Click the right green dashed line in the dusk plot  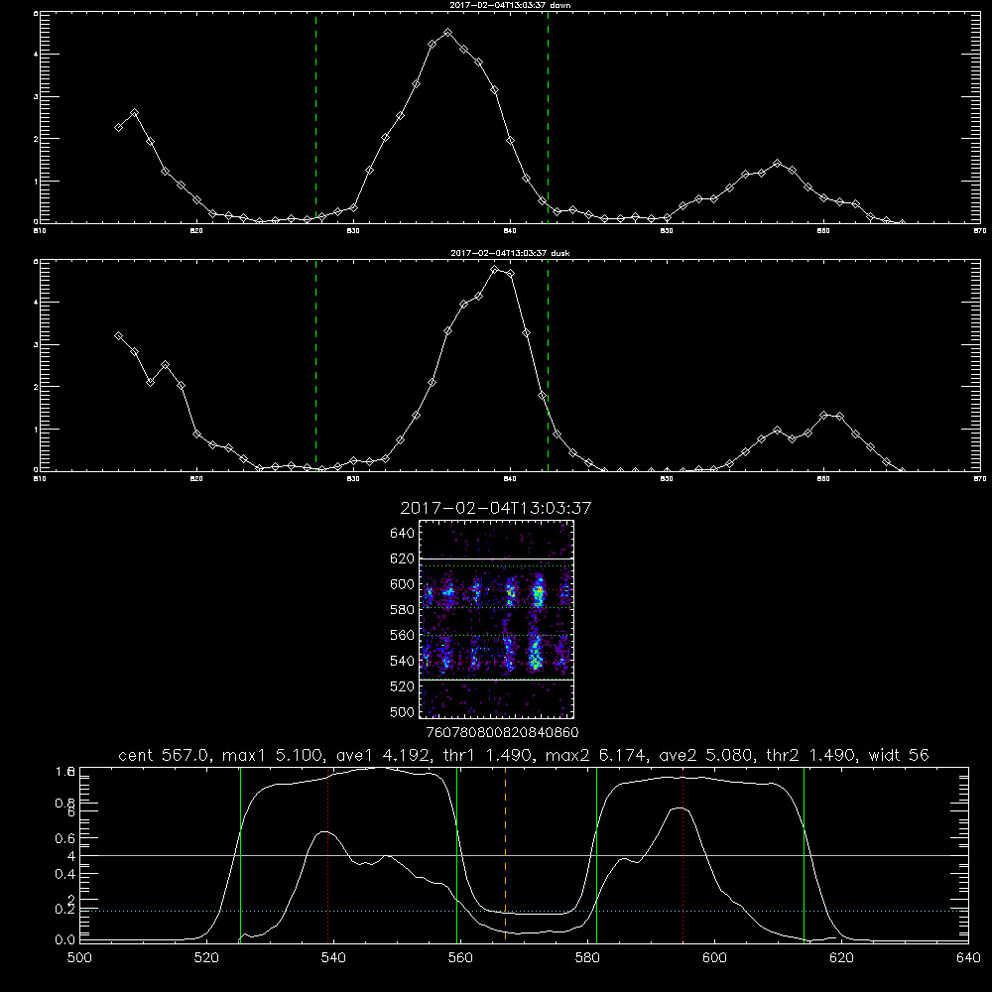pyautogui.click(x=548, y=365)
